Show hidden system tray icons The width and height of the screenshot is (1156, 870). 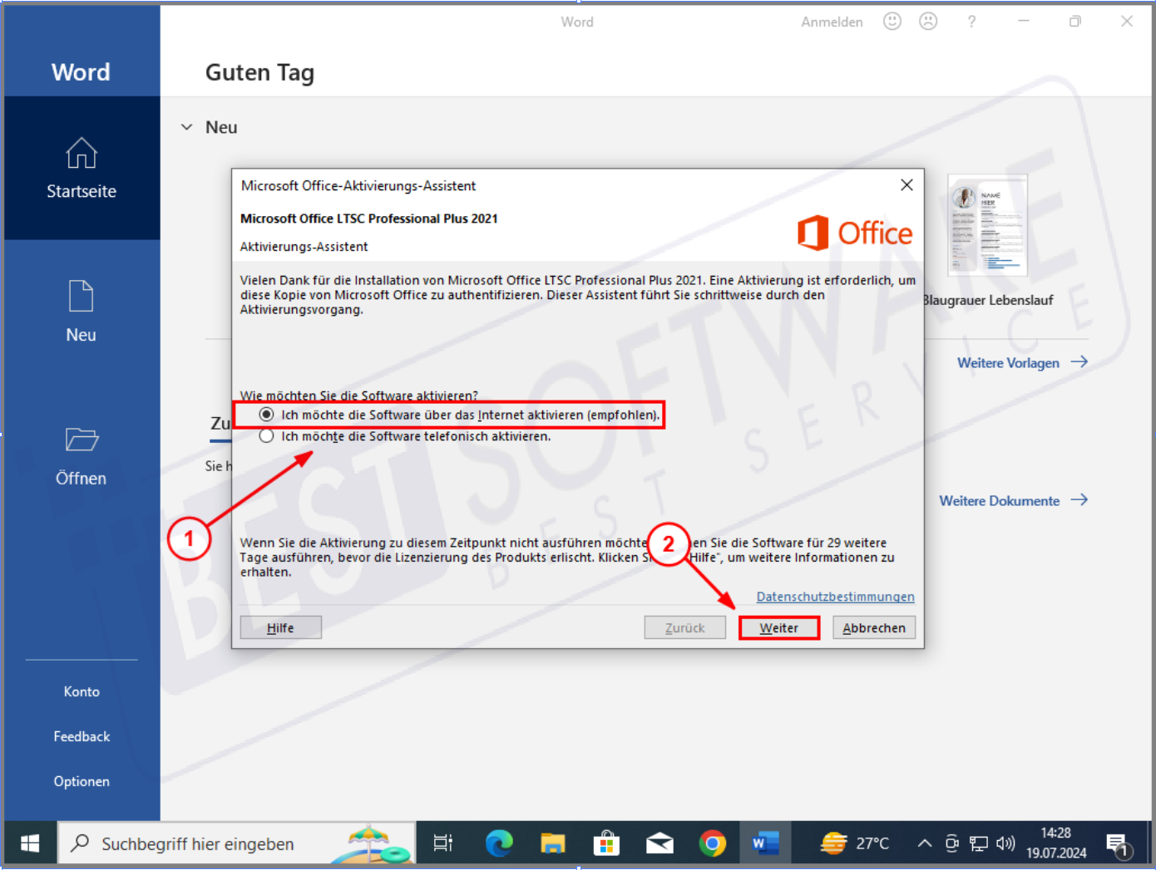(x=924, y=843)
